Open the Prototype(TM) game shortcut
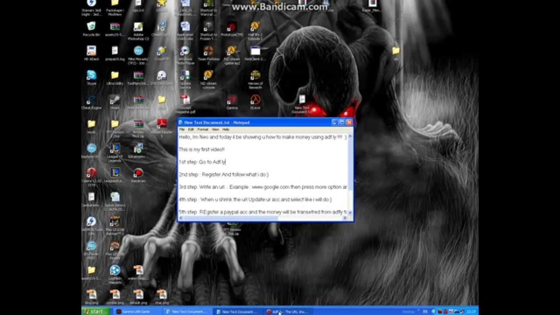 click(232, 29)
